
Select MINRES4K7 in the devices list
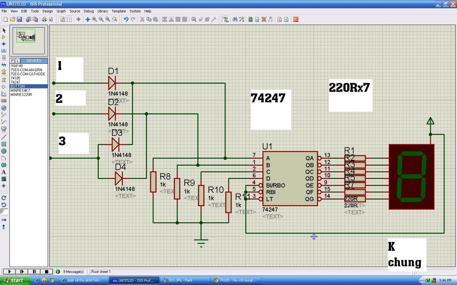click(x=29, y=90)
